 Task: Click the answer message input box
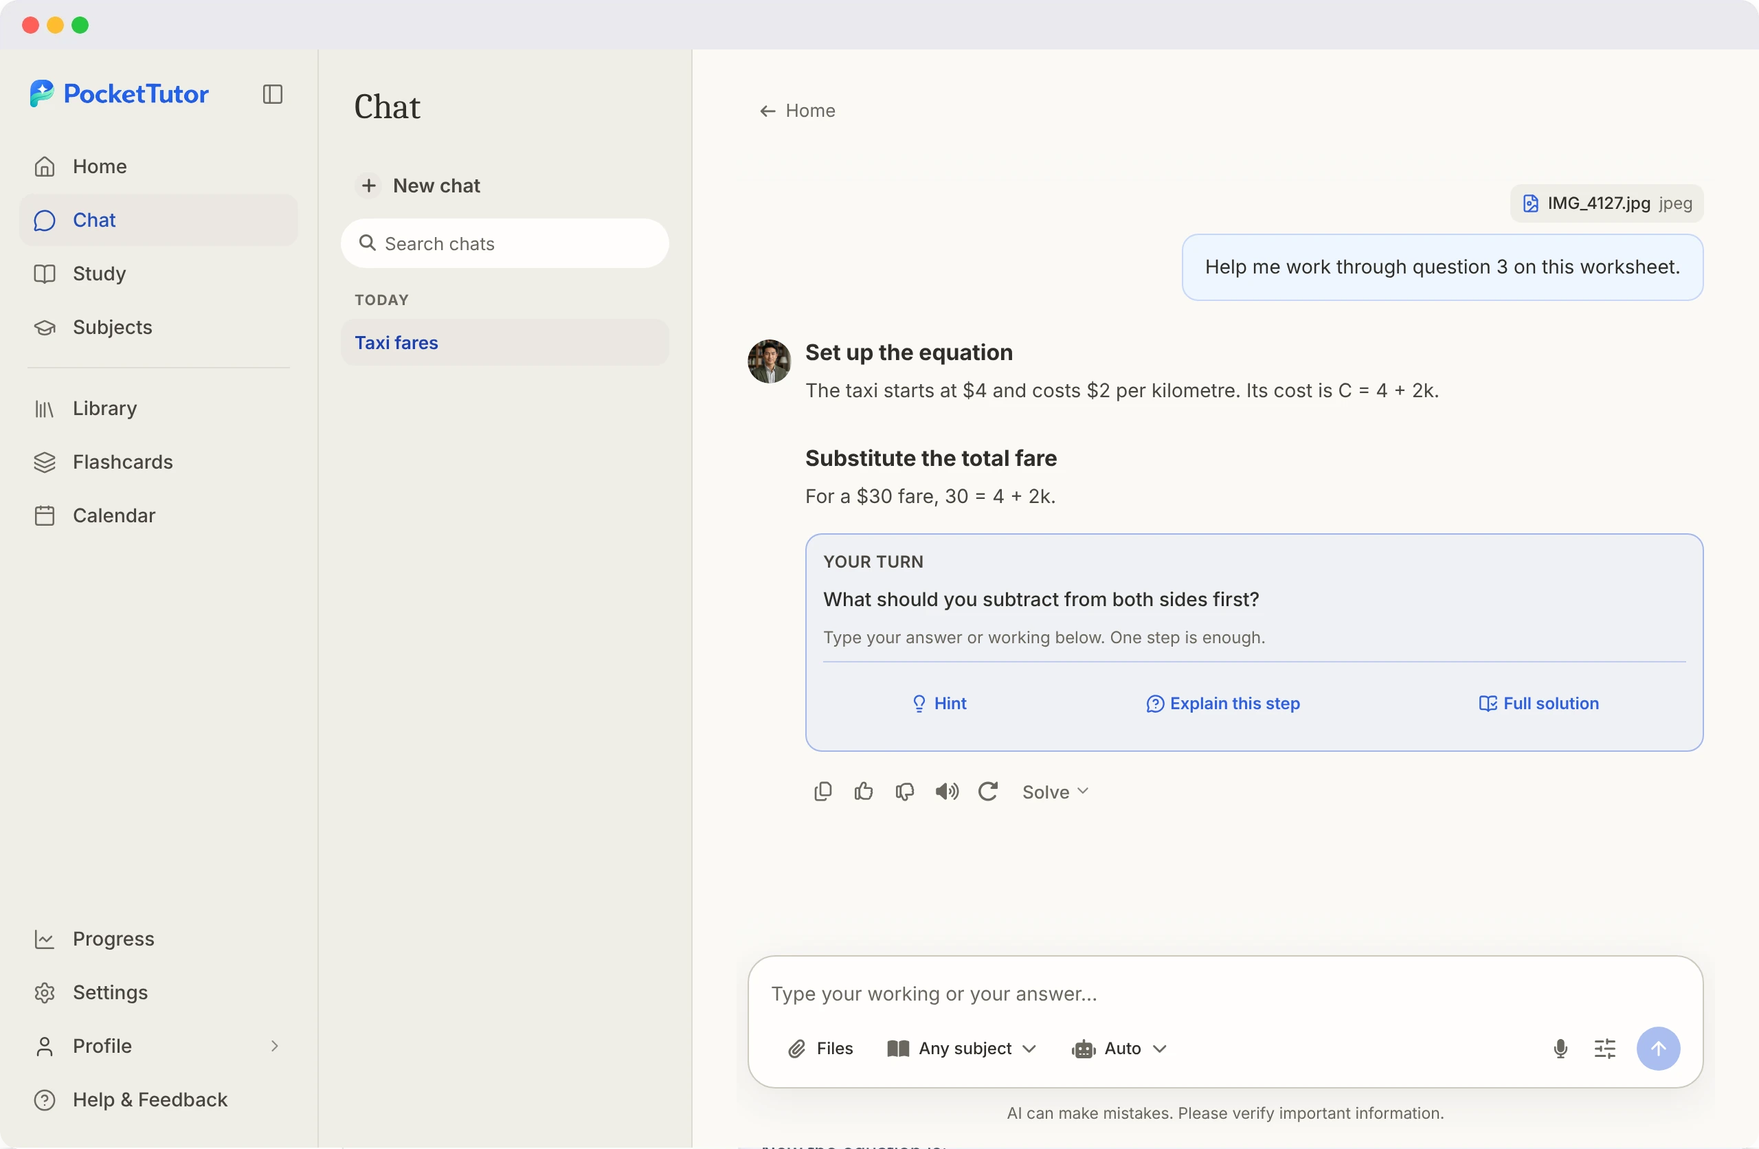[x=1224, y=993]
